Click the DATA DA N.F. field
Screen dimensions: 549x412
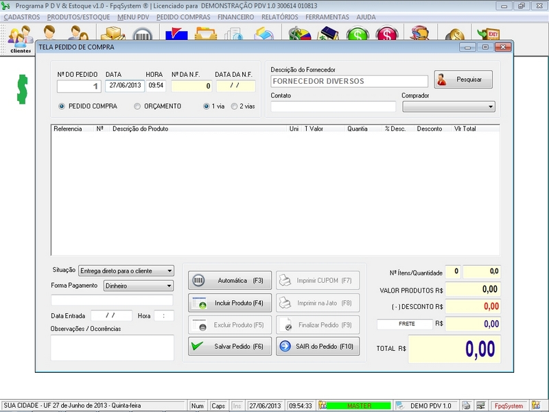[235, 86]
